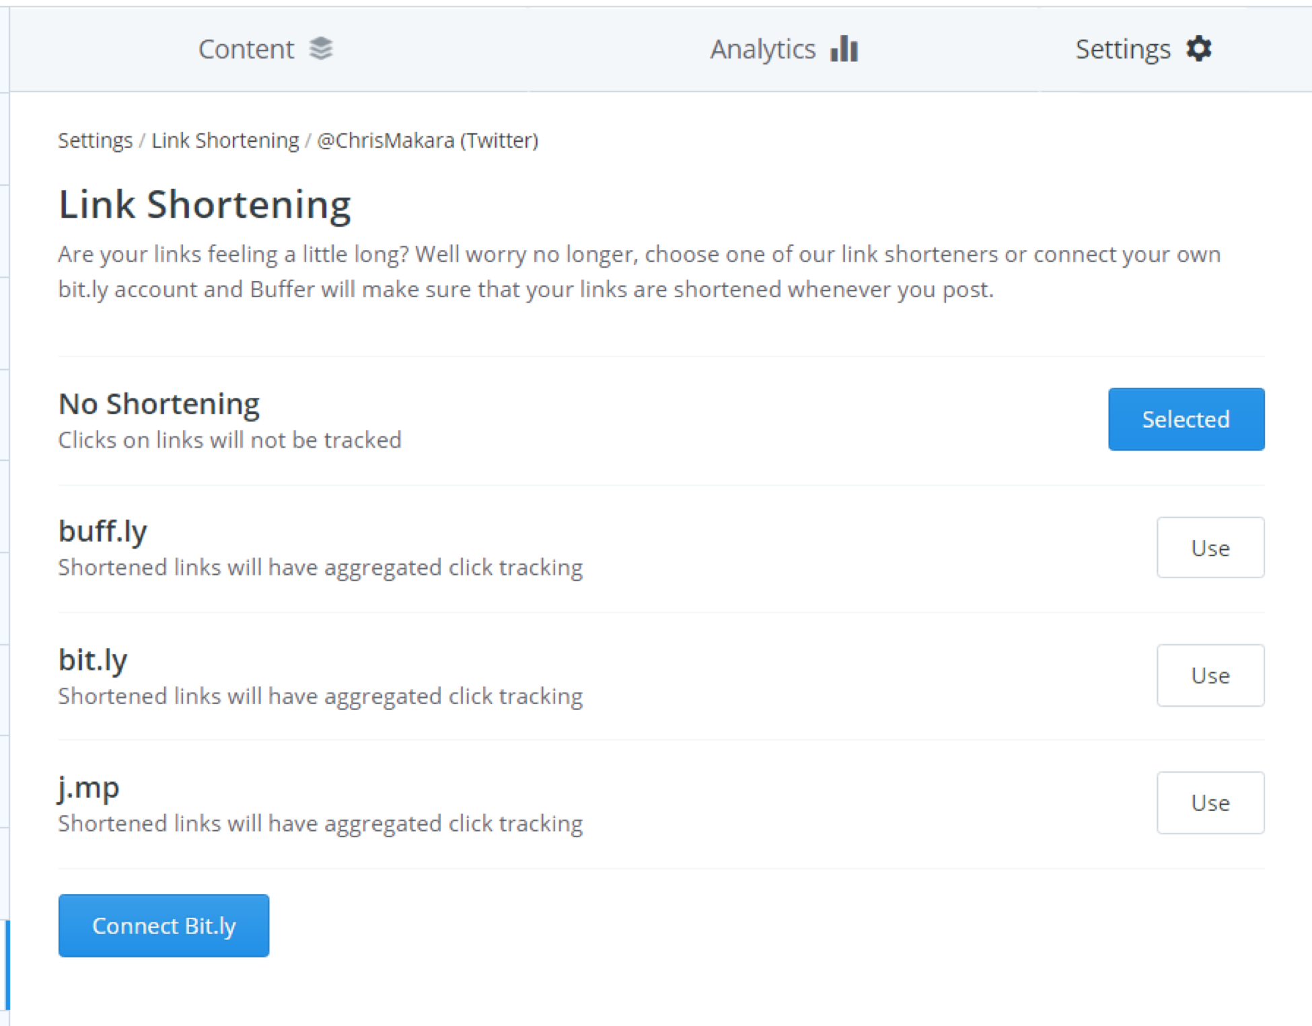Switch to the Content tab label
1312x1026 pixels.
[246, 49]
